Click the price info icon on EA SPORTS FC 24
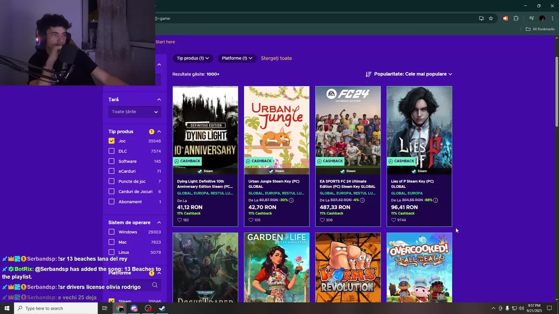 tap(362, 200)
